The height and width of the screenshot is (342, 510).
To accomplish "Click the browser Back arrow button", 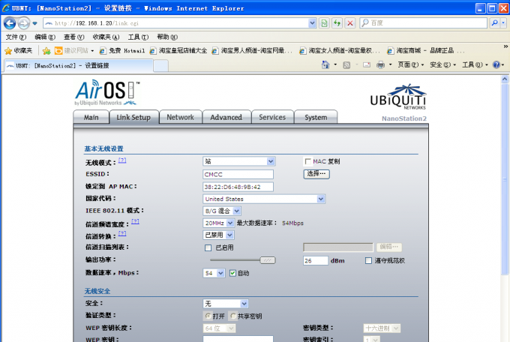I will click(x=10, y=23).
